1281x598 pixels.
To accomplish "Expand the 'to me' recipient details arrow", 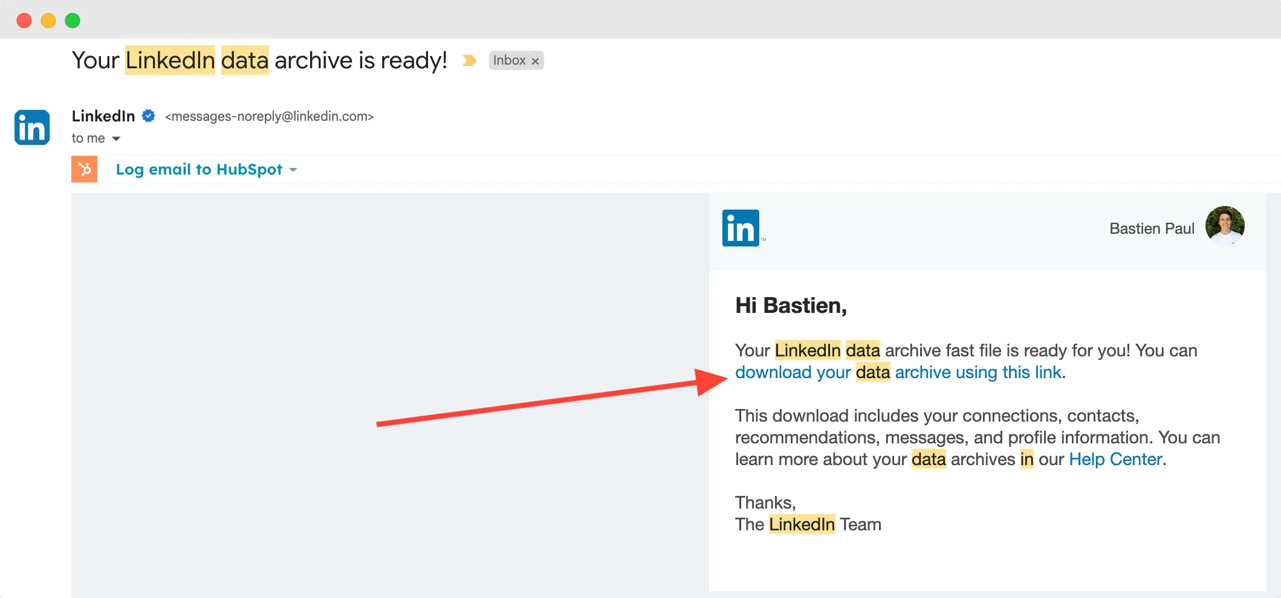I will [116, 139].
